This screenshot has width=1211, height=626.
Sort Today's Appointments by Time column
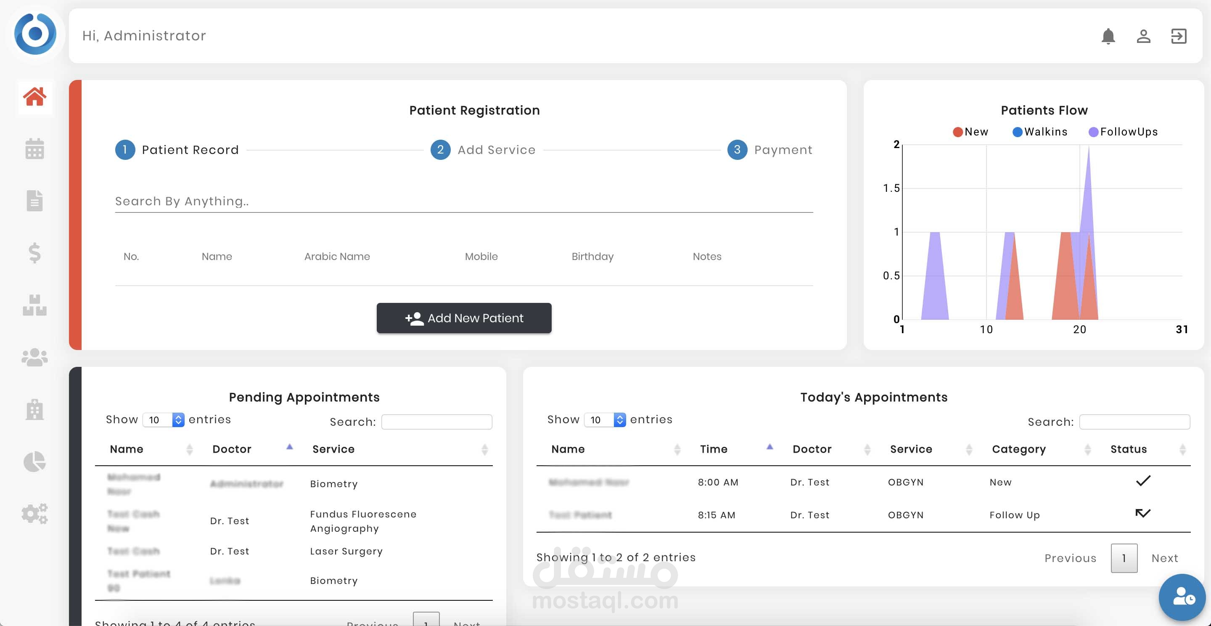tap(713, 449)
